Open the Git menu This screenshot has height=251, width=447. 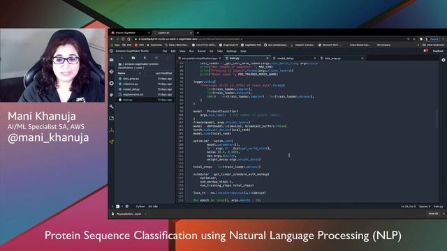pos(211,51)
